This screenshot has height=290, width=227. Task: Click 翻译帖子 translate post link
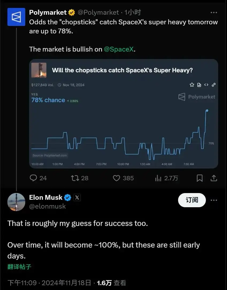pyautogui.click(x=19, y=267)
